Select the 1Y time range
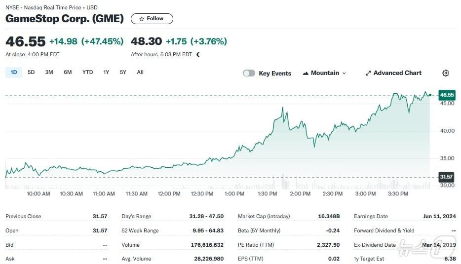The image size is (461, 264). (x=106, y=73)
